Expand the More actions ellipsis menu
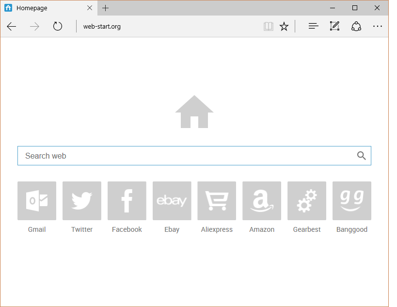397x307 pixels. (378, 27)
